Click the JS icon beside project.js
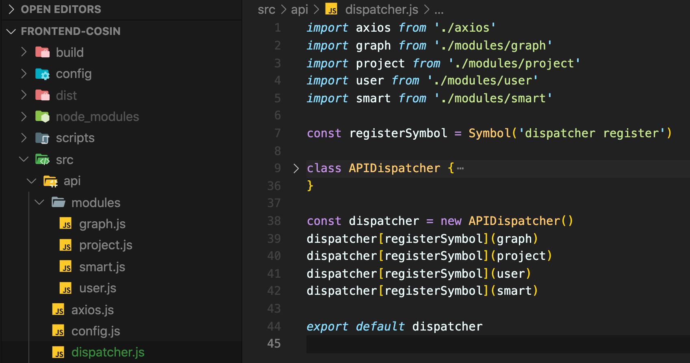The width and height of the screenshot is (690, 363). coord(66,245)
